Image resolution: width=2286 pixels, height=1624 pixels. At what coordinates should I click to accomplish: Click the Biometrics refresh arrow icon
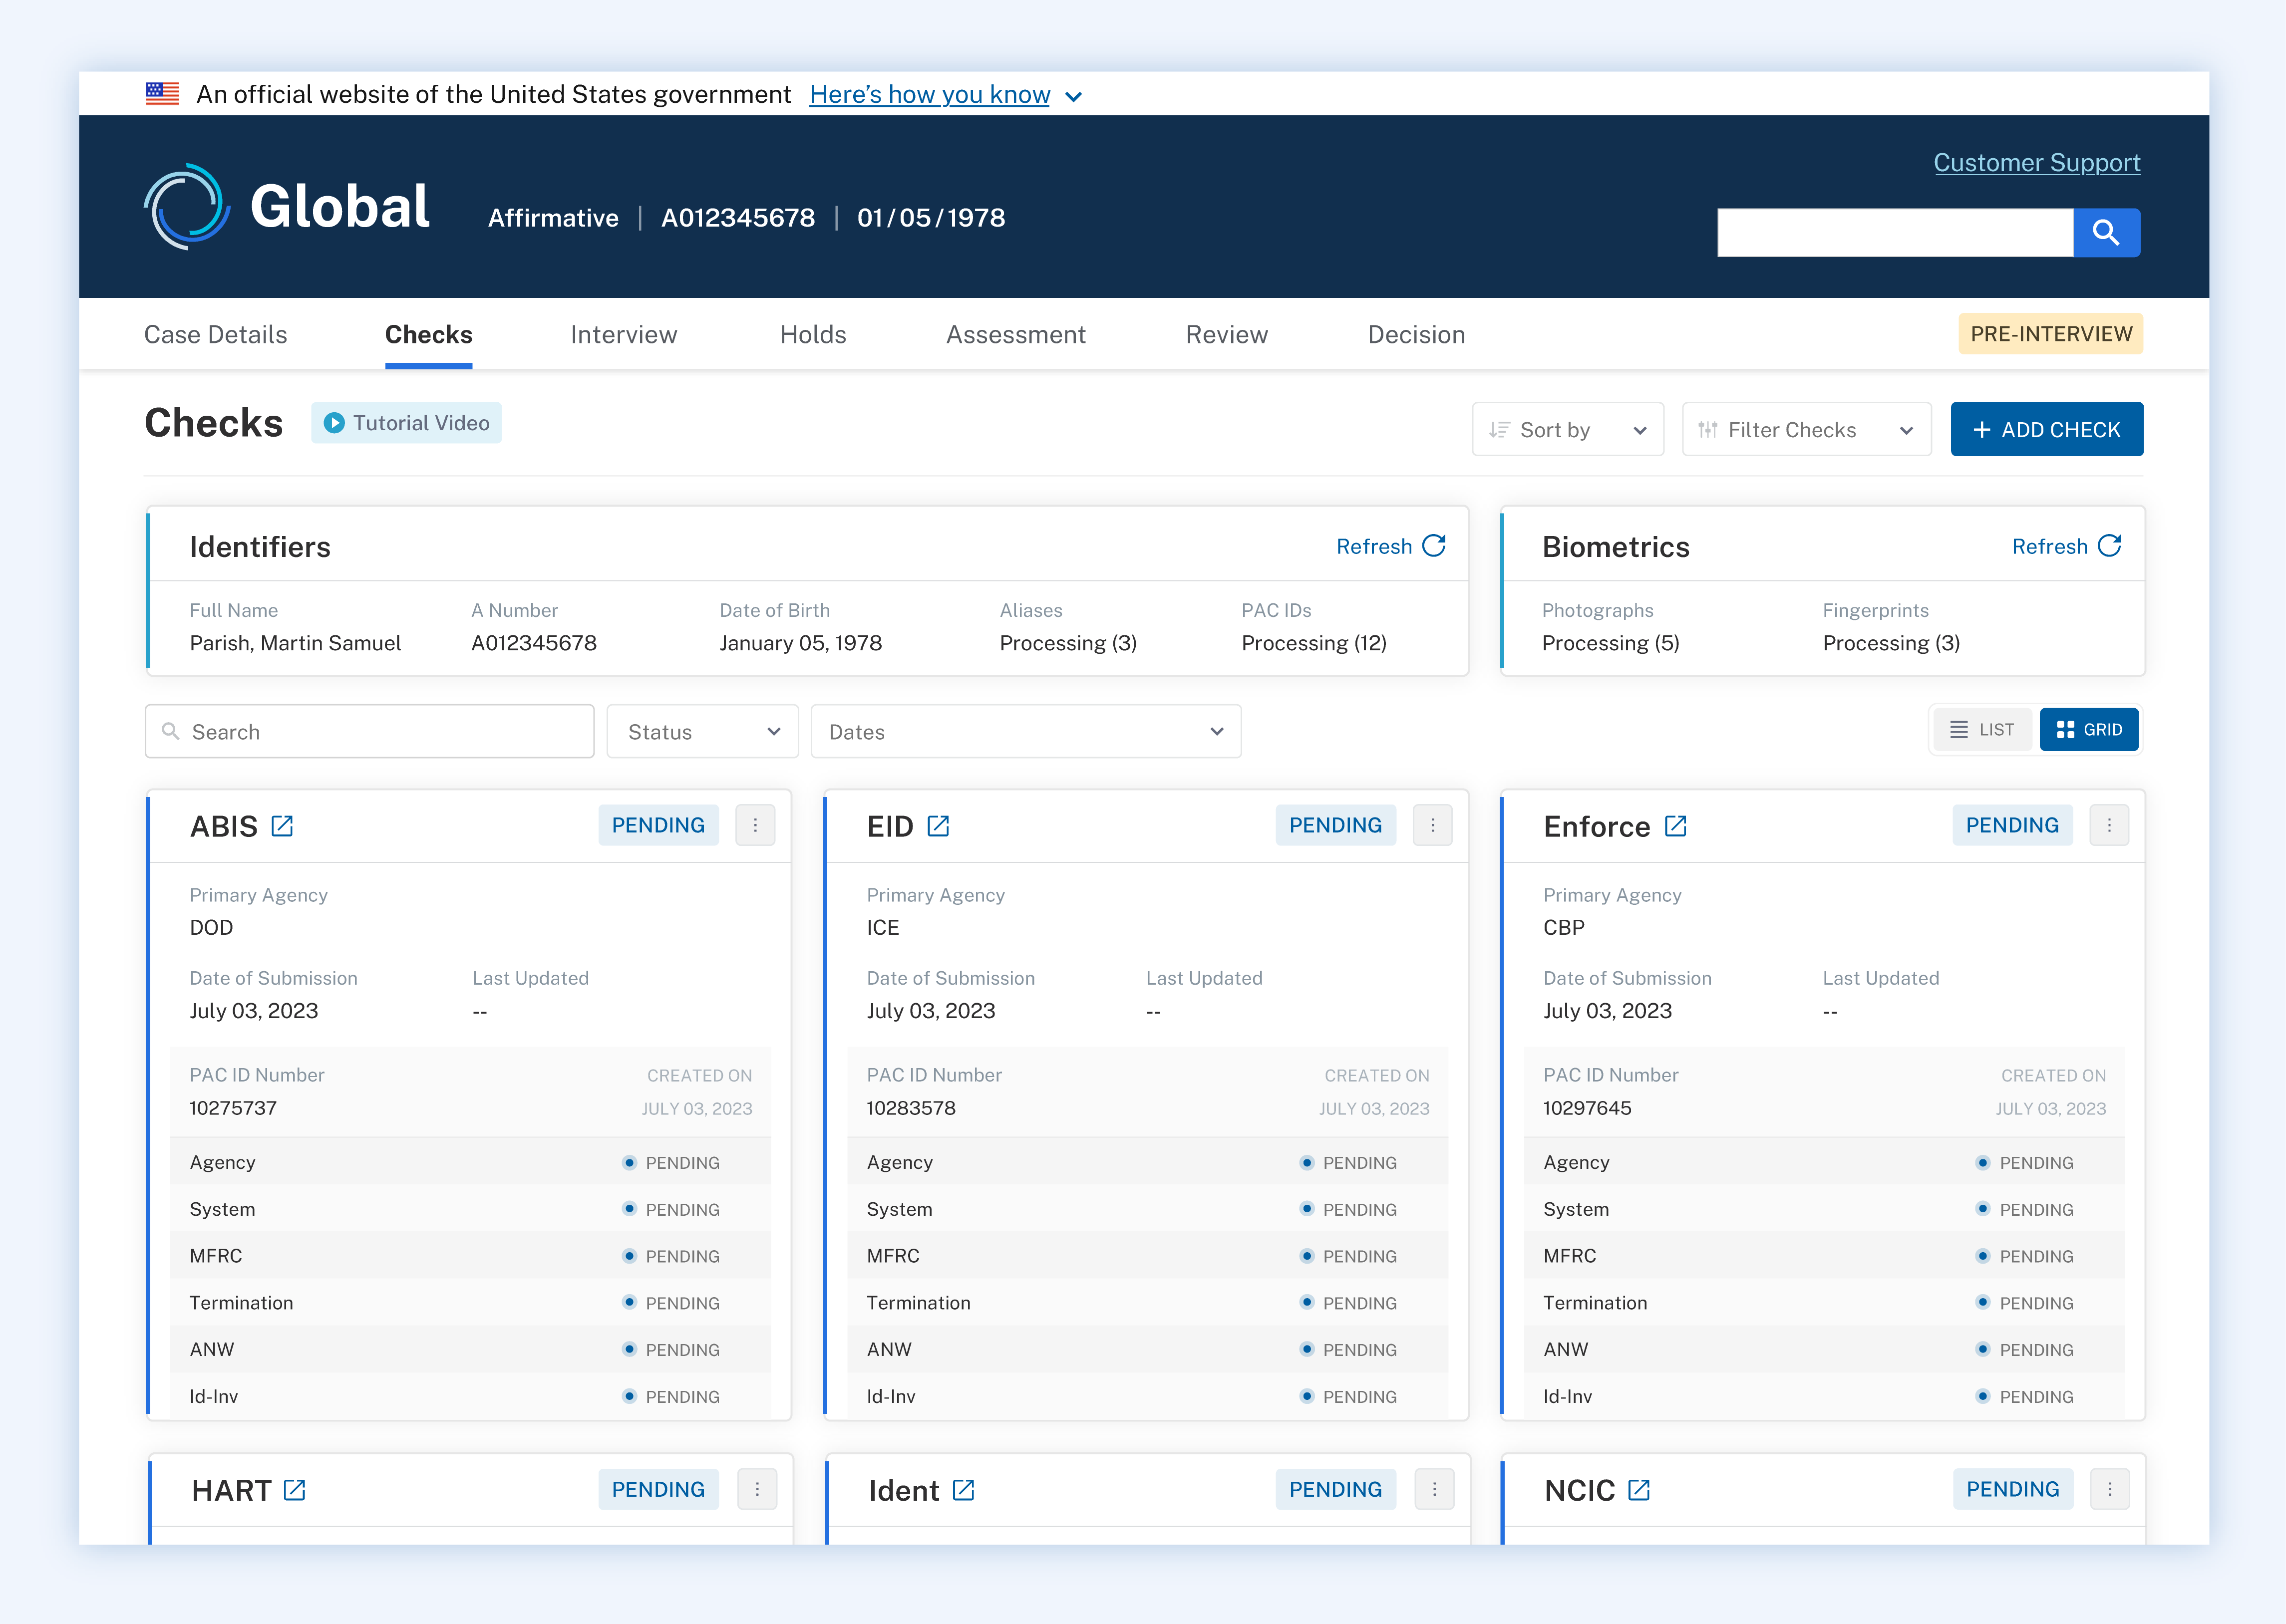tap(2110, 546)
